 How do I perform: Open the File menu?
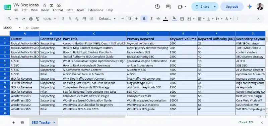point(16,10)
